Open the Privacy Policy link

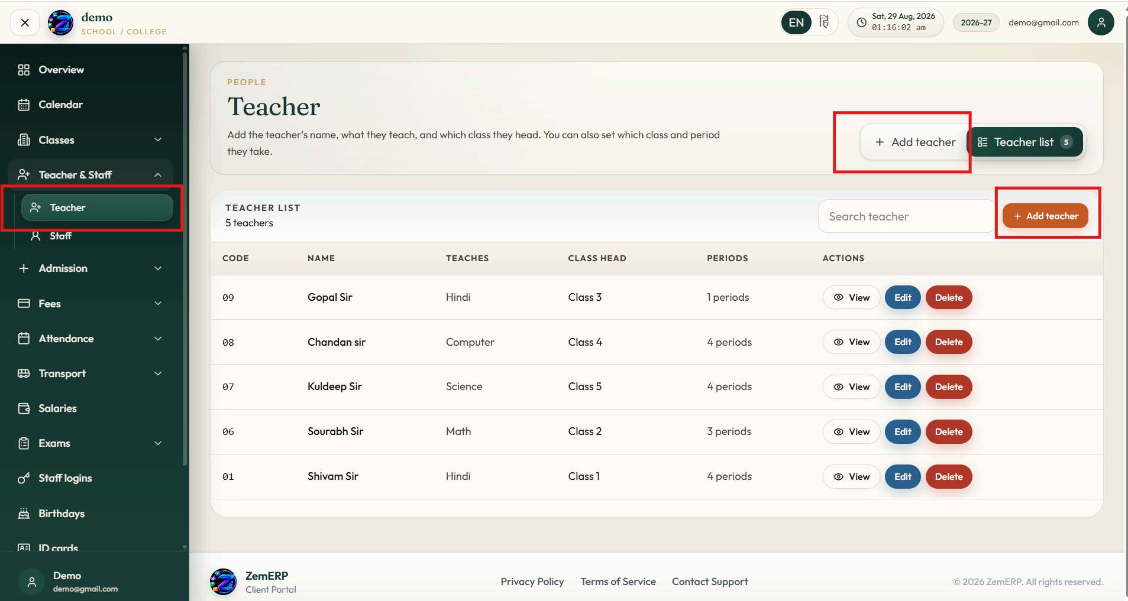(532, 581)
